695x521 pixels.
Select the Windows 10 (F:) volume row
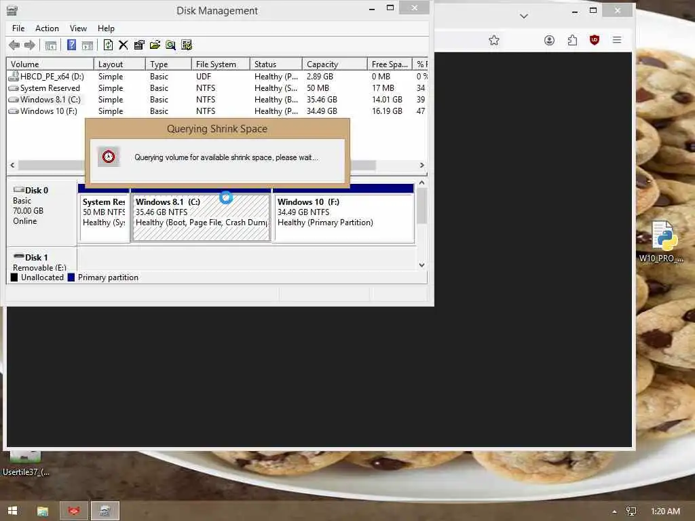(217, 111)
